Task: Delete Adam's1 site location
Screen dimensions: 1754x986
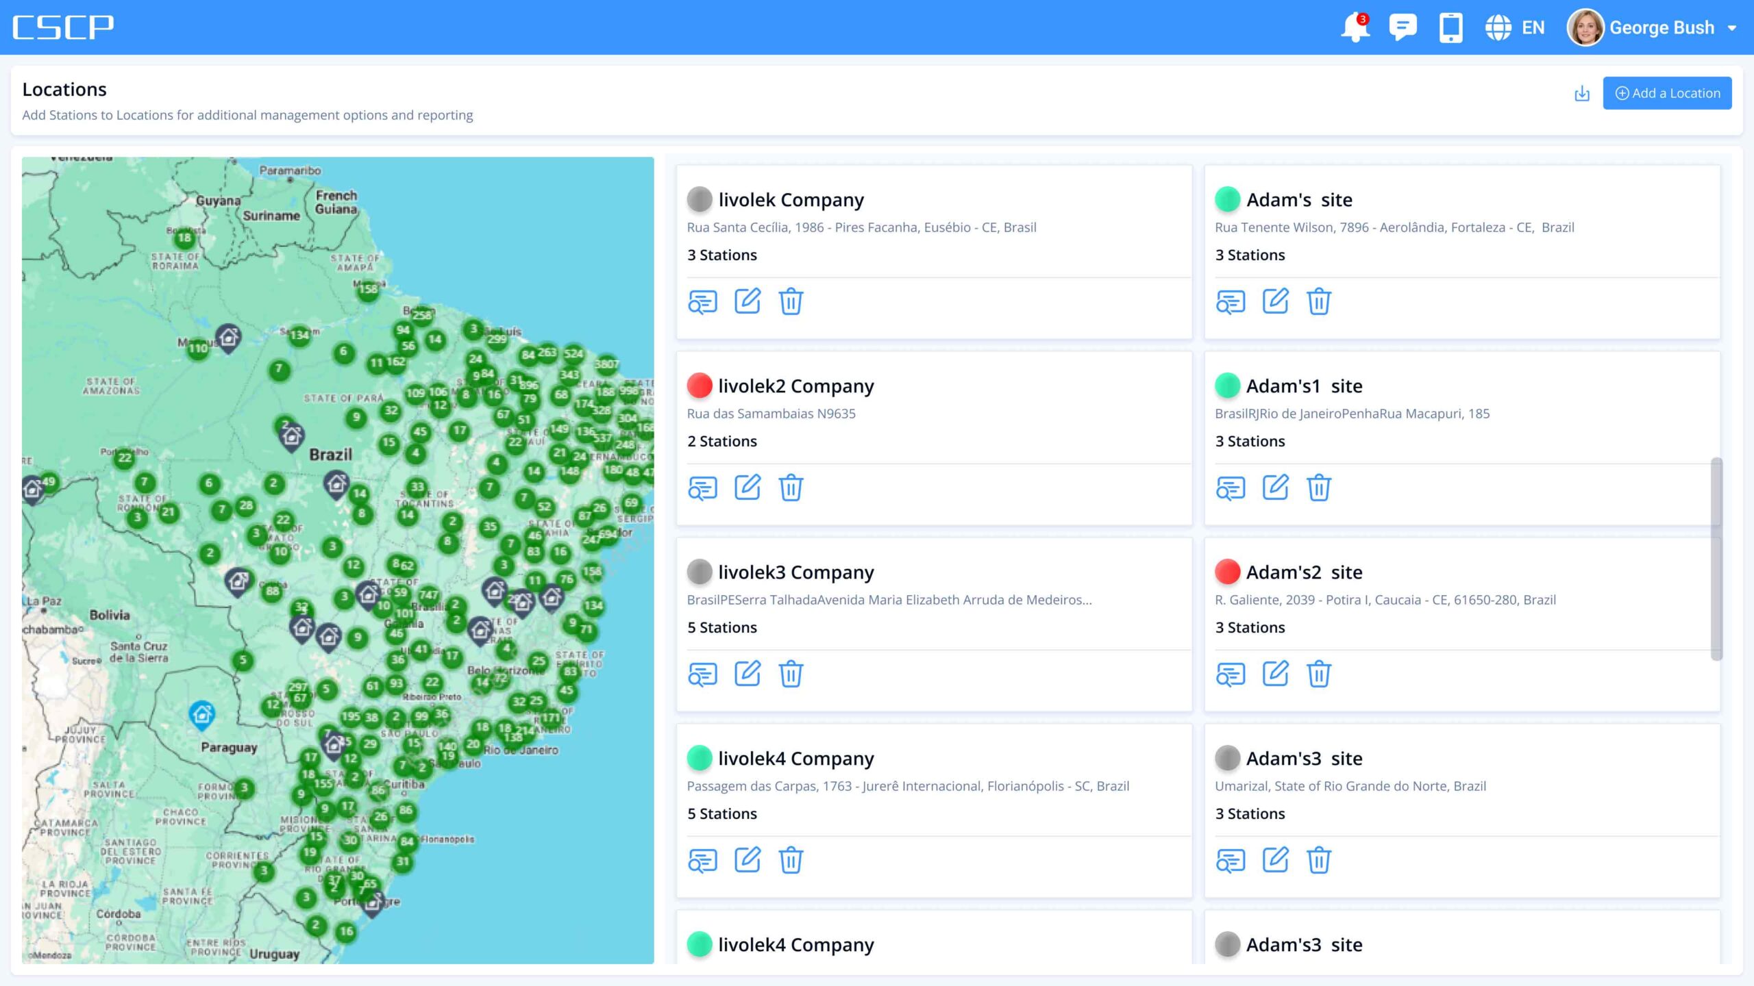Action: point(1319,488)
